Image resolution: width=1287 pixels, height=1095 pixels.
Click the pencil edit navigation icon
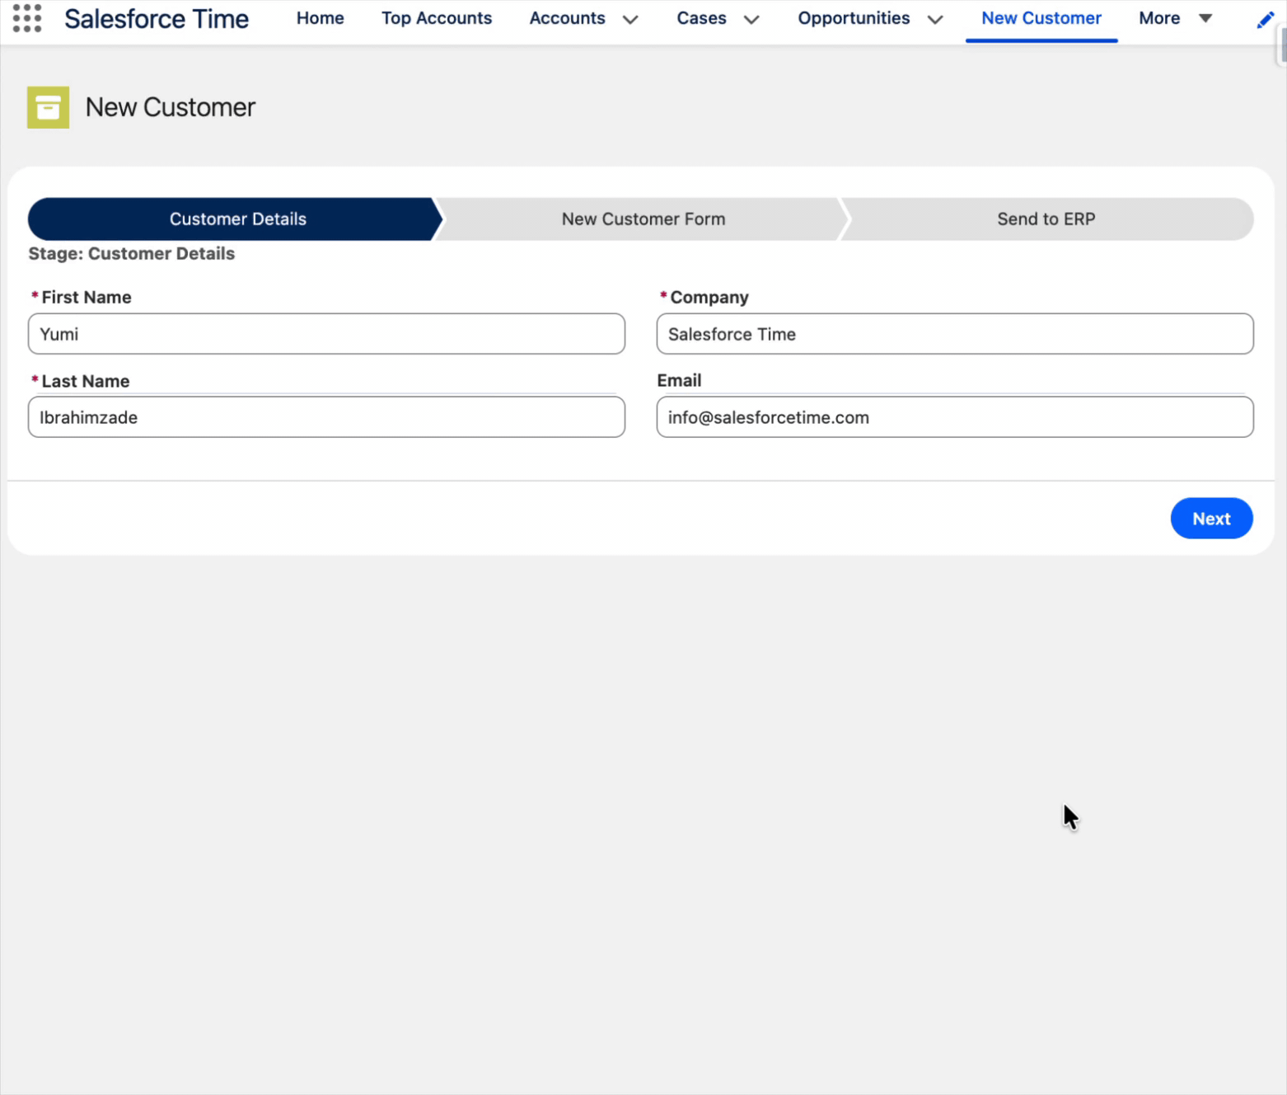1265,20
